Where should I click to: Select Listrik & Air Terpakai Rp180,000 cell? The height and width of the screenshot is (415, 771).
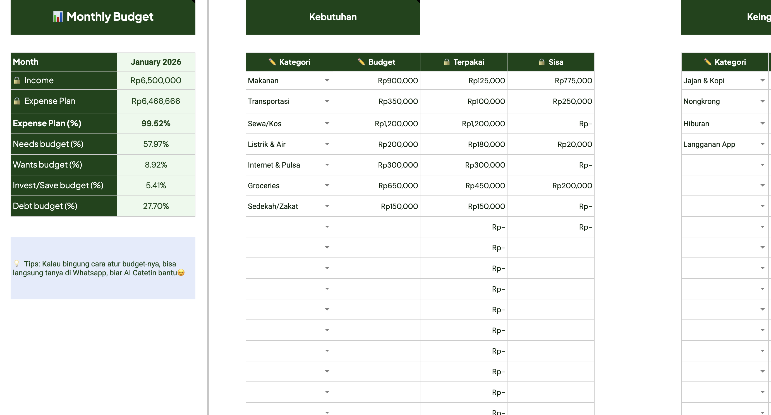(464, 144)
